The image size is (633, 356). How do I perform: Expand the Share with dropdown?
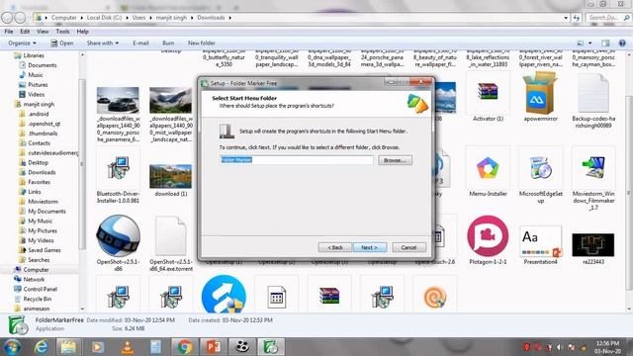pyautogui.click(x=103, y=43)
